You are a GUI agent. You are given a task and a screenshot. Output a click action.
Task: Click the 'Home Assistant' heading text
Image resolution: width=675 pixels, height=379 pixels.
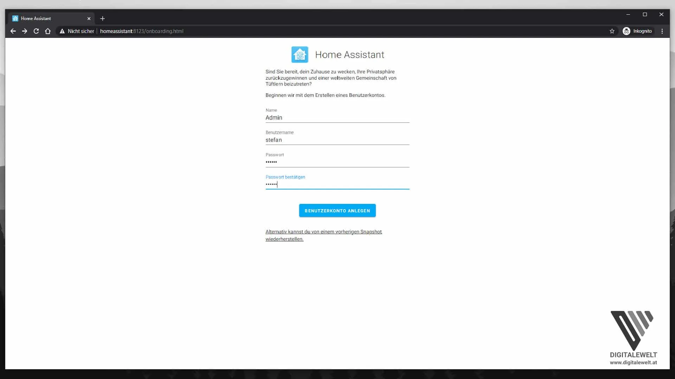click(x=349, y=55)
